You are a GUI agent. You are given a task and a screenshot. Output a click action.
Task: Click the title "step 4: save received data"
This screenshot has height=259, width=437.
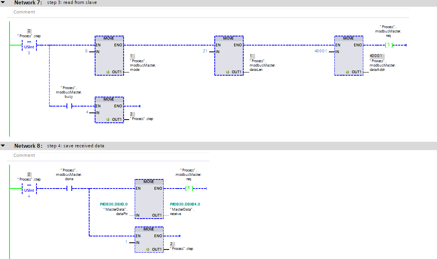click(76, 146)
